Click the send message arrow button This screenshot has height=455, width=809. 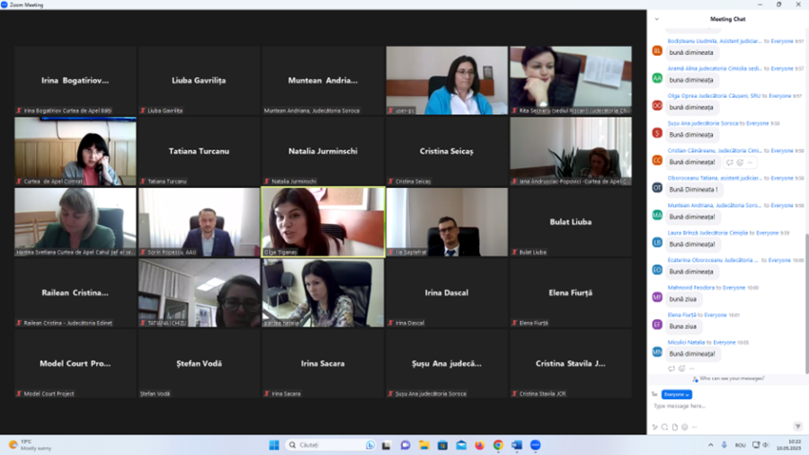[x=797, y=426]
